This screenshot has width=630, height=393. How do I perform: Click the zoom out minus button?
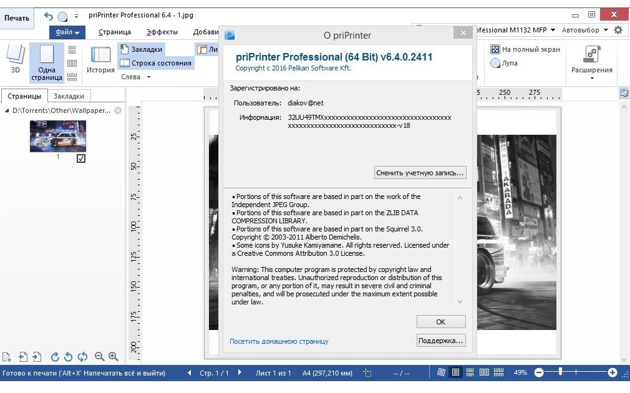point(539,373)
